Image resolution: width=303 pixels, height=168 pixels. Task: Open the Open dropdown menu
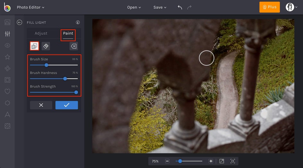pyautogui.click(x=134, y=7)
